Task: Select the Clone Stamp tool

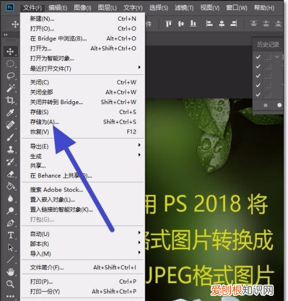Action: [10, 149]
